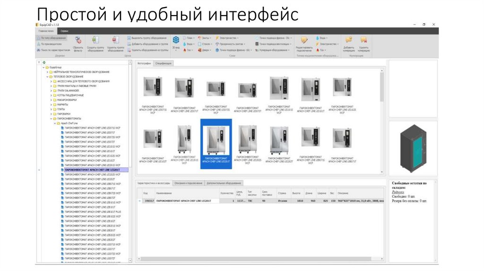Image resolution: width=484 pixels, height=271 pixels.
Task: Switch to Сервис ribbon tab
Action: (64, 31)
